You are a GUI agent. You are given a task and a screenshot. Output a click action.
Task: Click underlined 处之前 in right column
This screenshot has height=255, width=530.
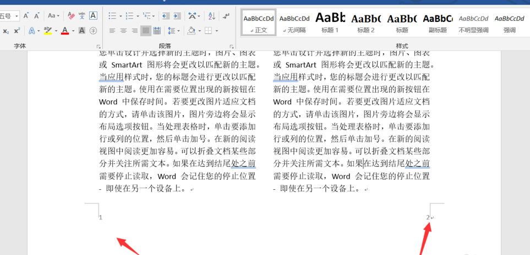click(417, 164)
